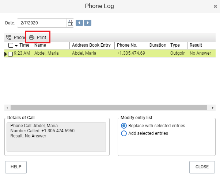
Task: Click Abdel, Maria in Name column
Action: [x=46, y=53]
